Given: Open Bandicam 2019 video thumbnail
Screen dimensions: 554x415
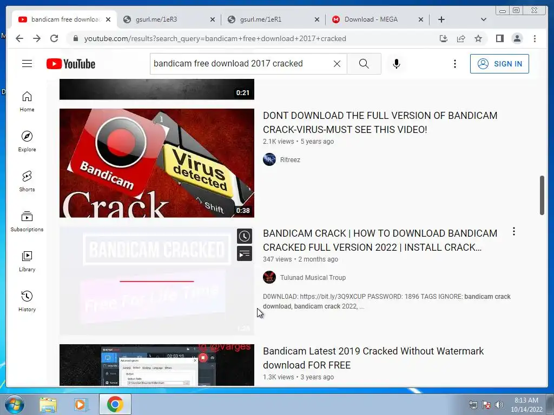Looking at the screenshot, I should pos(156,365).
